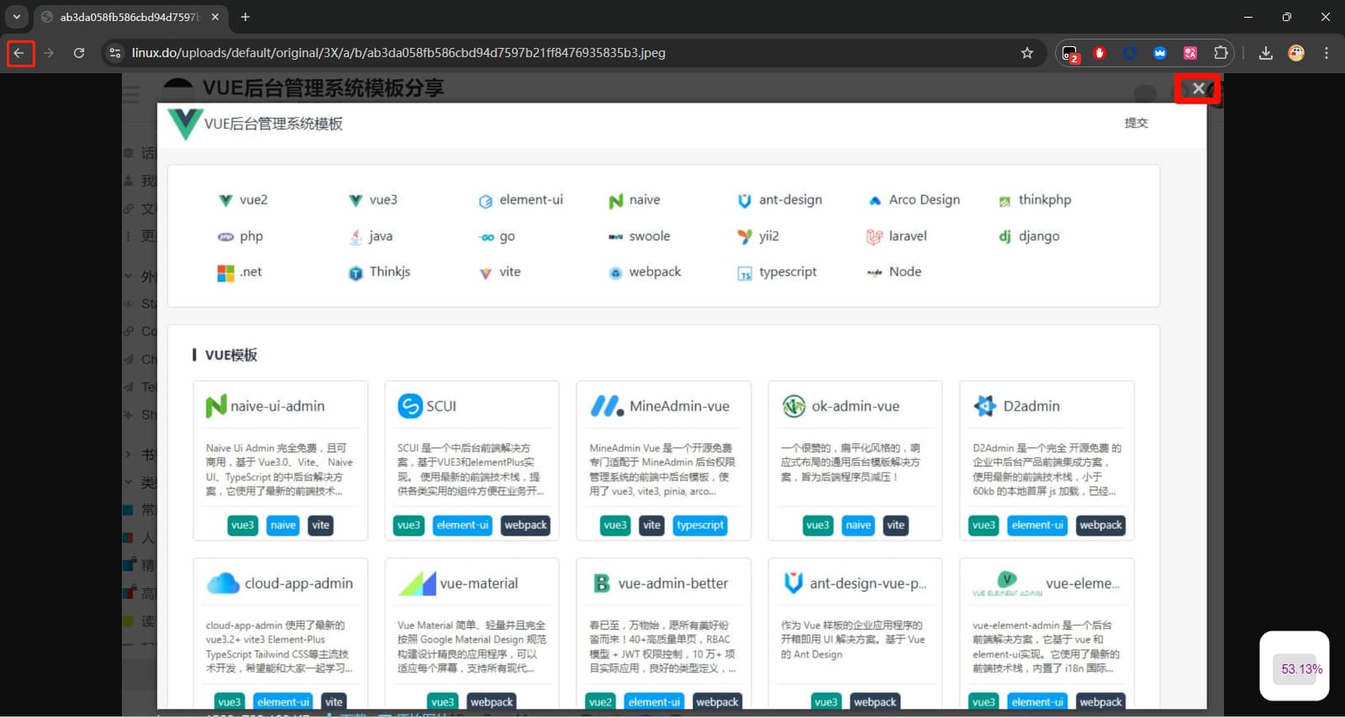1345x718 pixels.
Task: Open the vue-element-admin card logo
Action: click(x=1007, y=583)
